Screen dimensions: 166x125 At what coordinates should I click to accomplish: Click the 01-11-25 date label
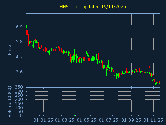(153, 120)
